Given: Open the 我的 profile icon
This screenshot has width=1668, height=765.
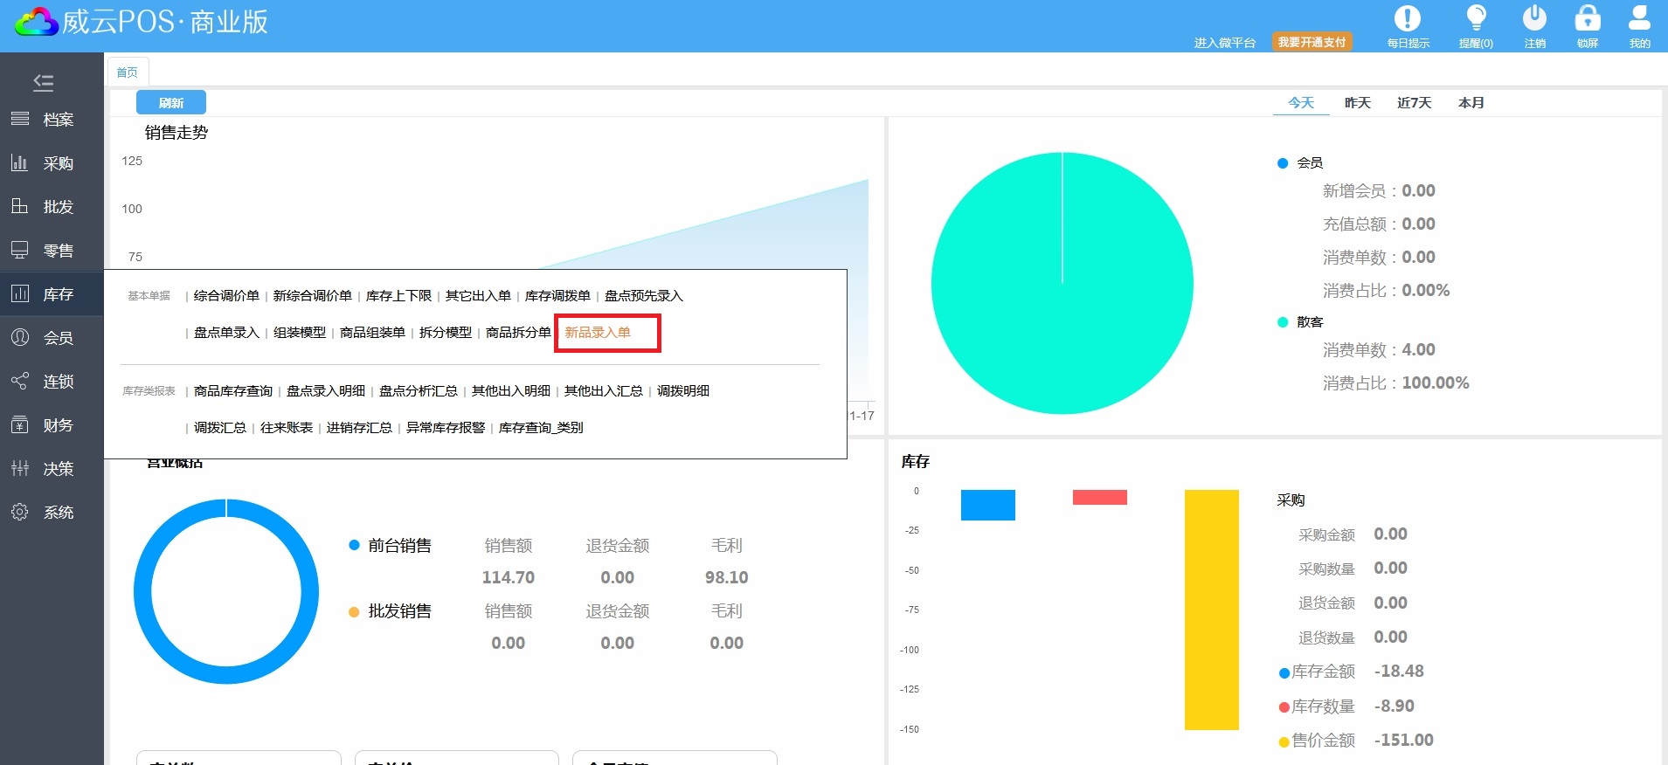Looking at the screenshot, I should (1639, 19).
